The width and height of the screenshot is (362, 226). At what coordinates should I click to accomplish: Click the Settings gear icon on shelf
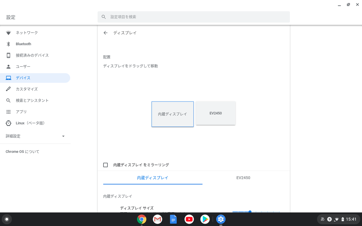221,219
